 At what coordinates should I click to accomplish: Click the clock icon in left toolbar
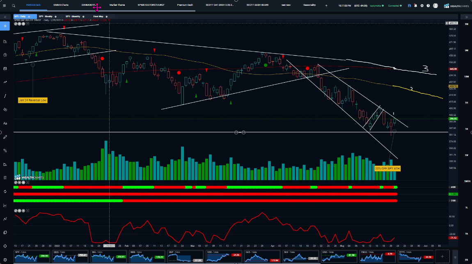[x=5, y=55]
